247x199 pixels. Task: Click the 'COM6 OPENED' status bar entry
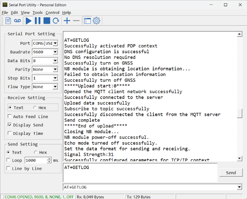pyautogui.click(x=39, y=197)
